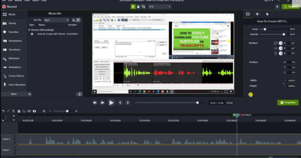Click the Rotation X dial
The height and width of the screenshot is (158, 301).
click(281, 53)
